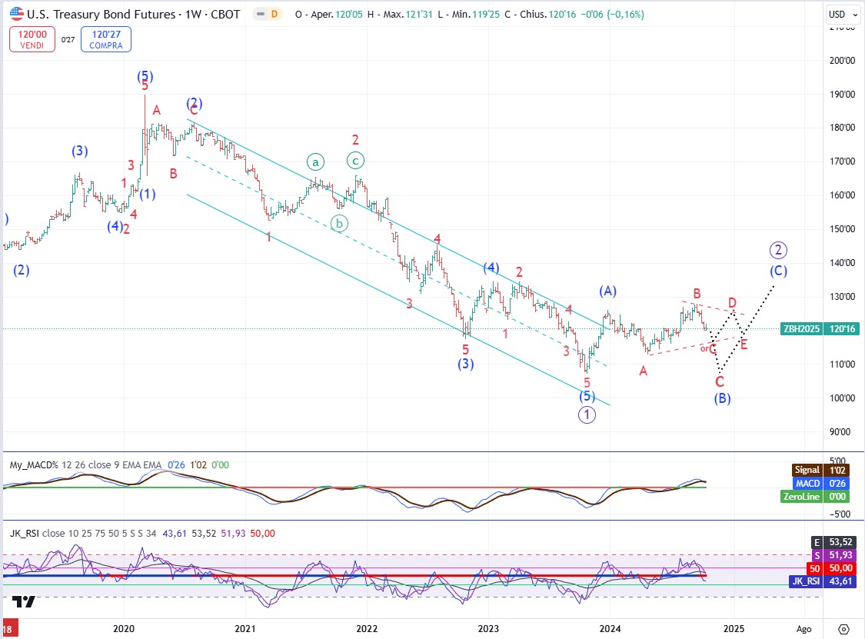Select the blue (A) wave label
865x639 pixels.
tap(608, 291)
